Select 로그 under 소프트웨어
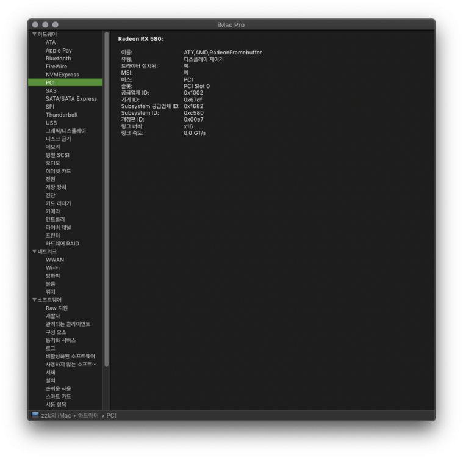This screenshot has height=458, width=463. [x=50, y=348]
